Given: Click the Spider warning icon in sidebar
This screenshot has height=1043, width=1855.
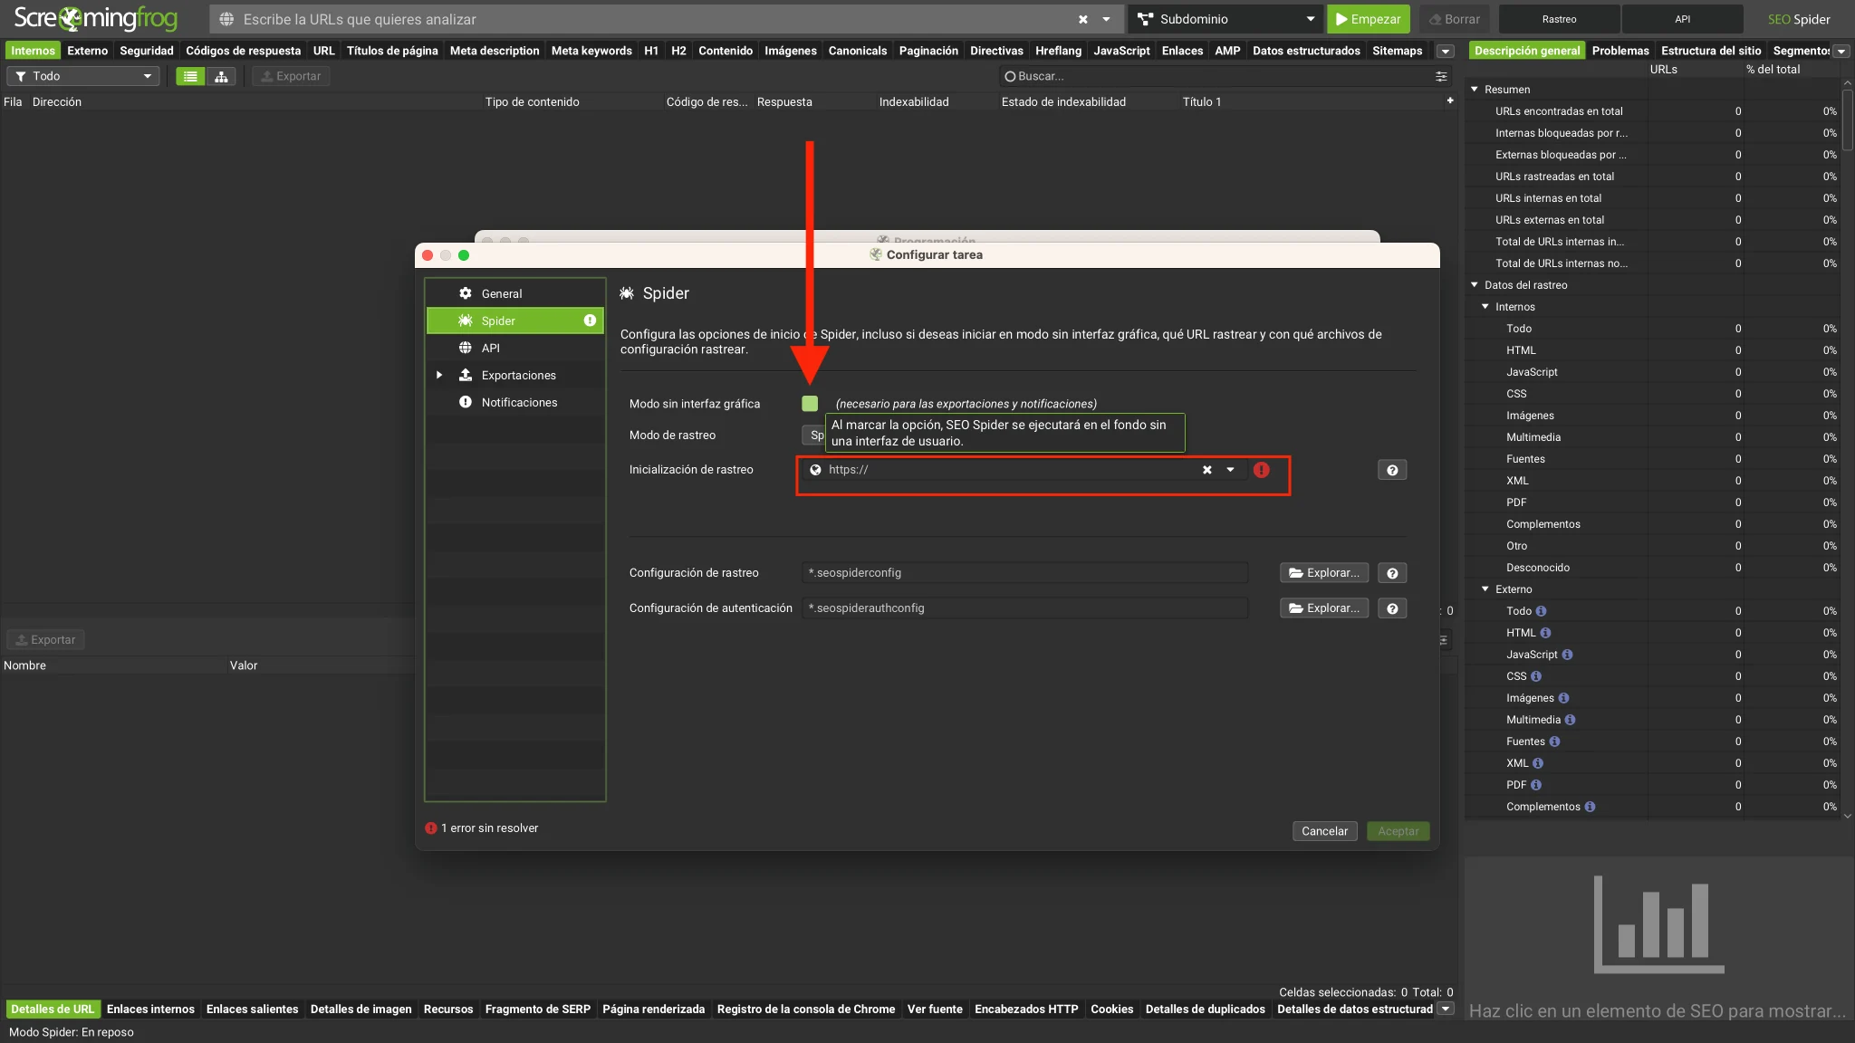Looking at the screenshot, I should (590, 321).
